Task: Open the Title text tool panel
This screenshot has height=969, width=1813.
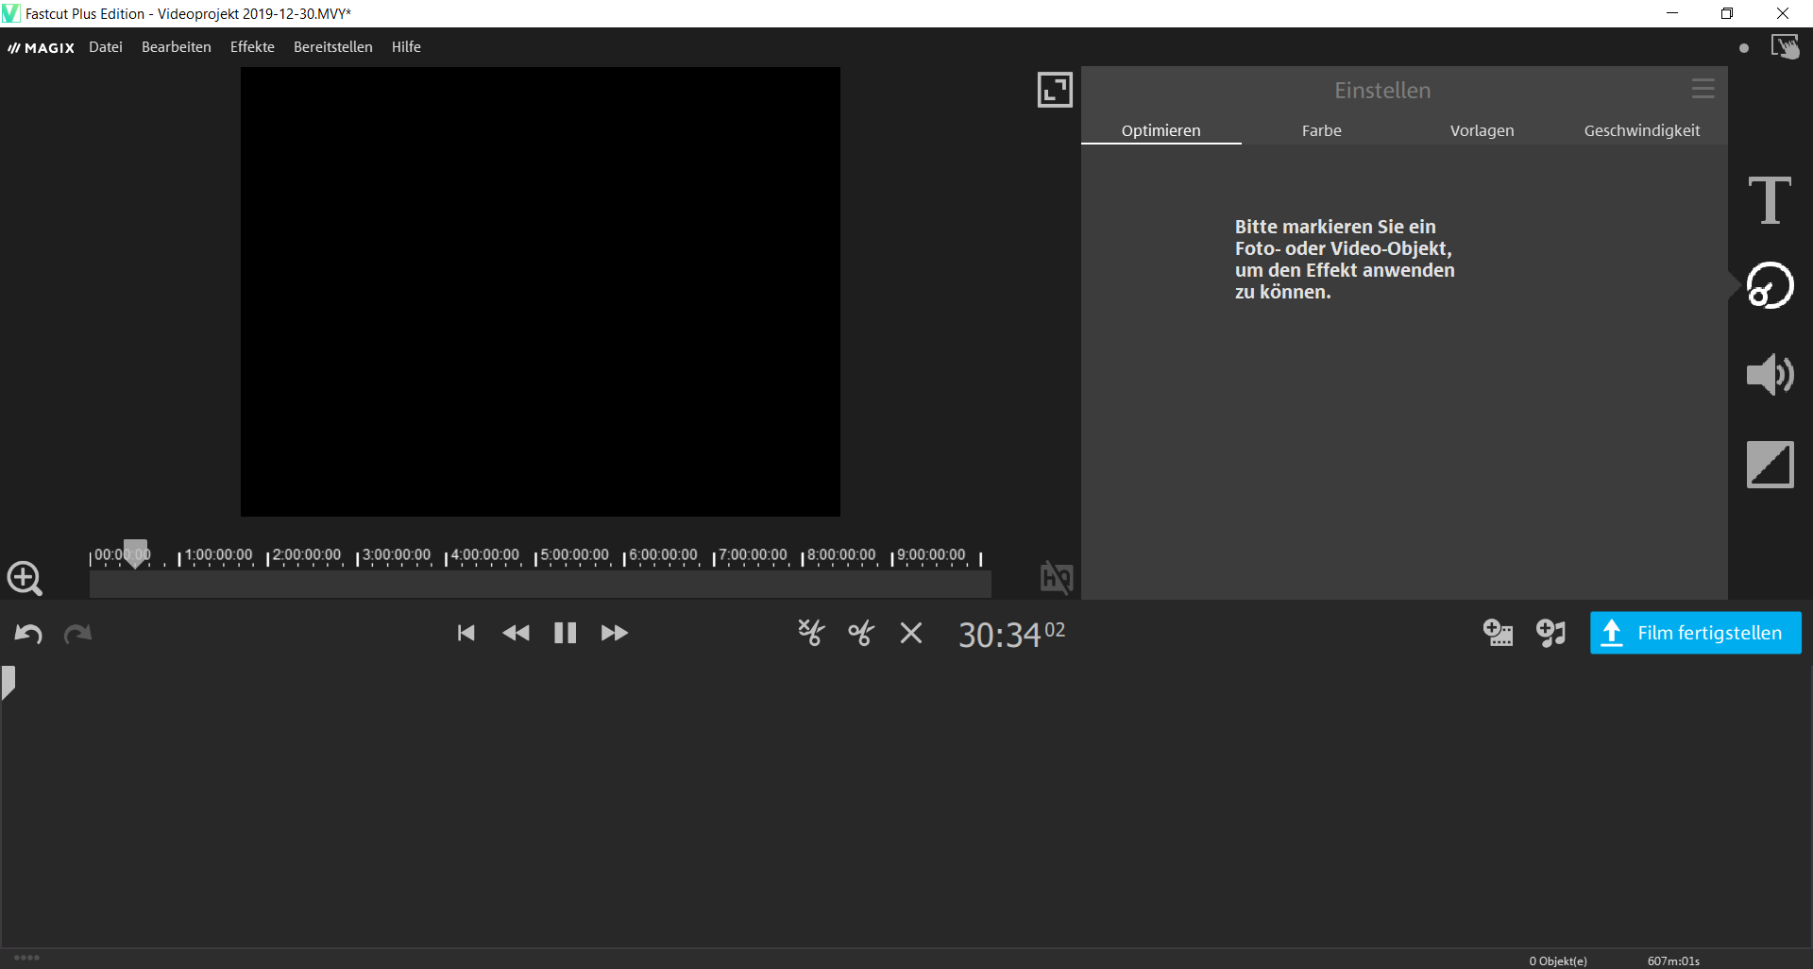Action: coord(1770,200)
